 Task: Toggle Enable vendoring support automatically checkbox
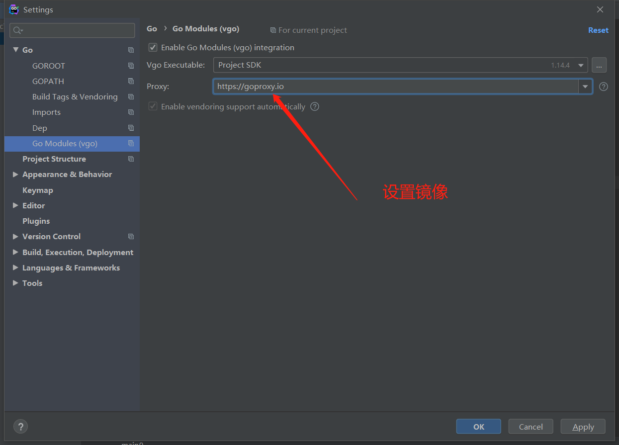tap(153, 106)
